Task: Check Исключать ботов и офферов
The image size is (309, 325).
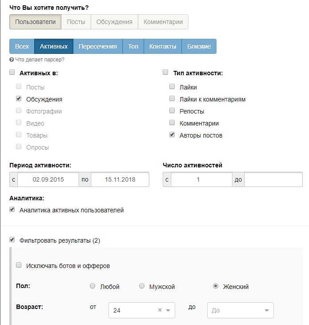Action: pos(19,265)
